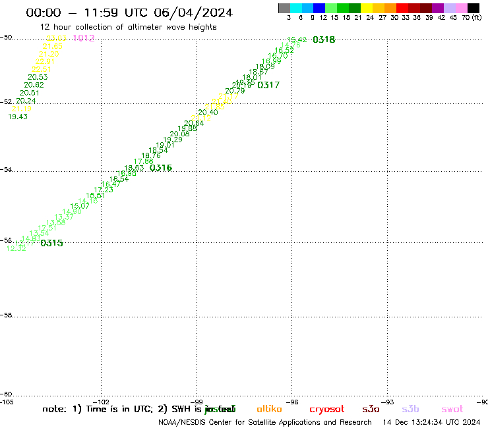
Task: Click the altika satellite legend label
Action: (269, 409)
